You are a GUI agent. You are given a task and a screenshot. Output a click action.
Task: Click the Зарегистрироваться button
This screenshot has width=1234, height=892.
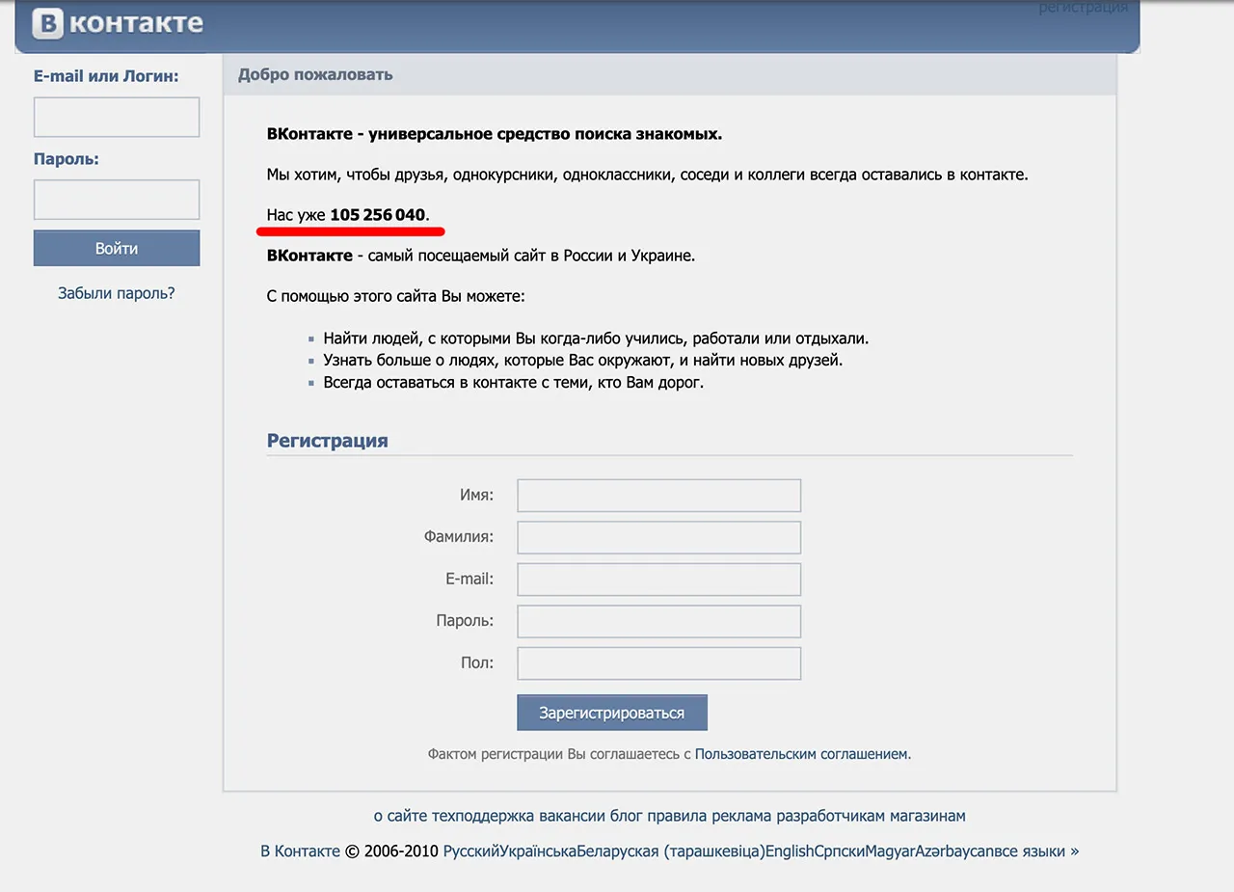pyautogui.click(x=612, y=713)
